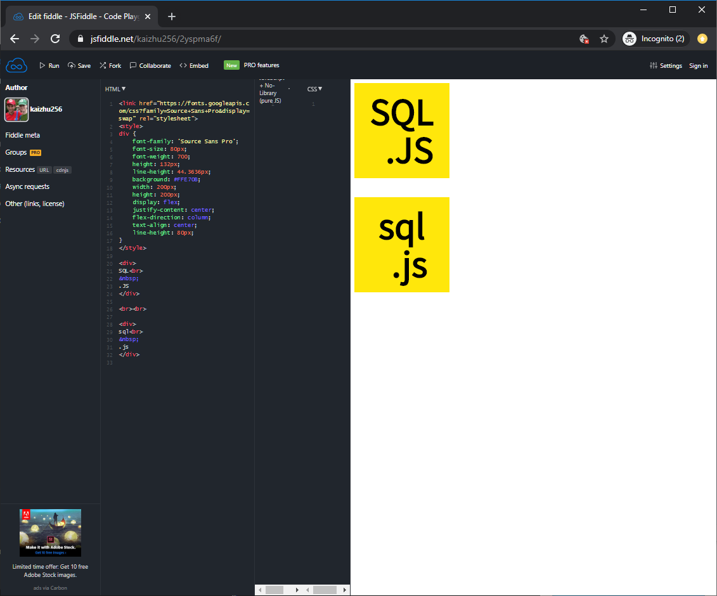717x596 pixels.
Task: Open the Adobe Stock free images offer text
Action: click(x=50, y=571)
